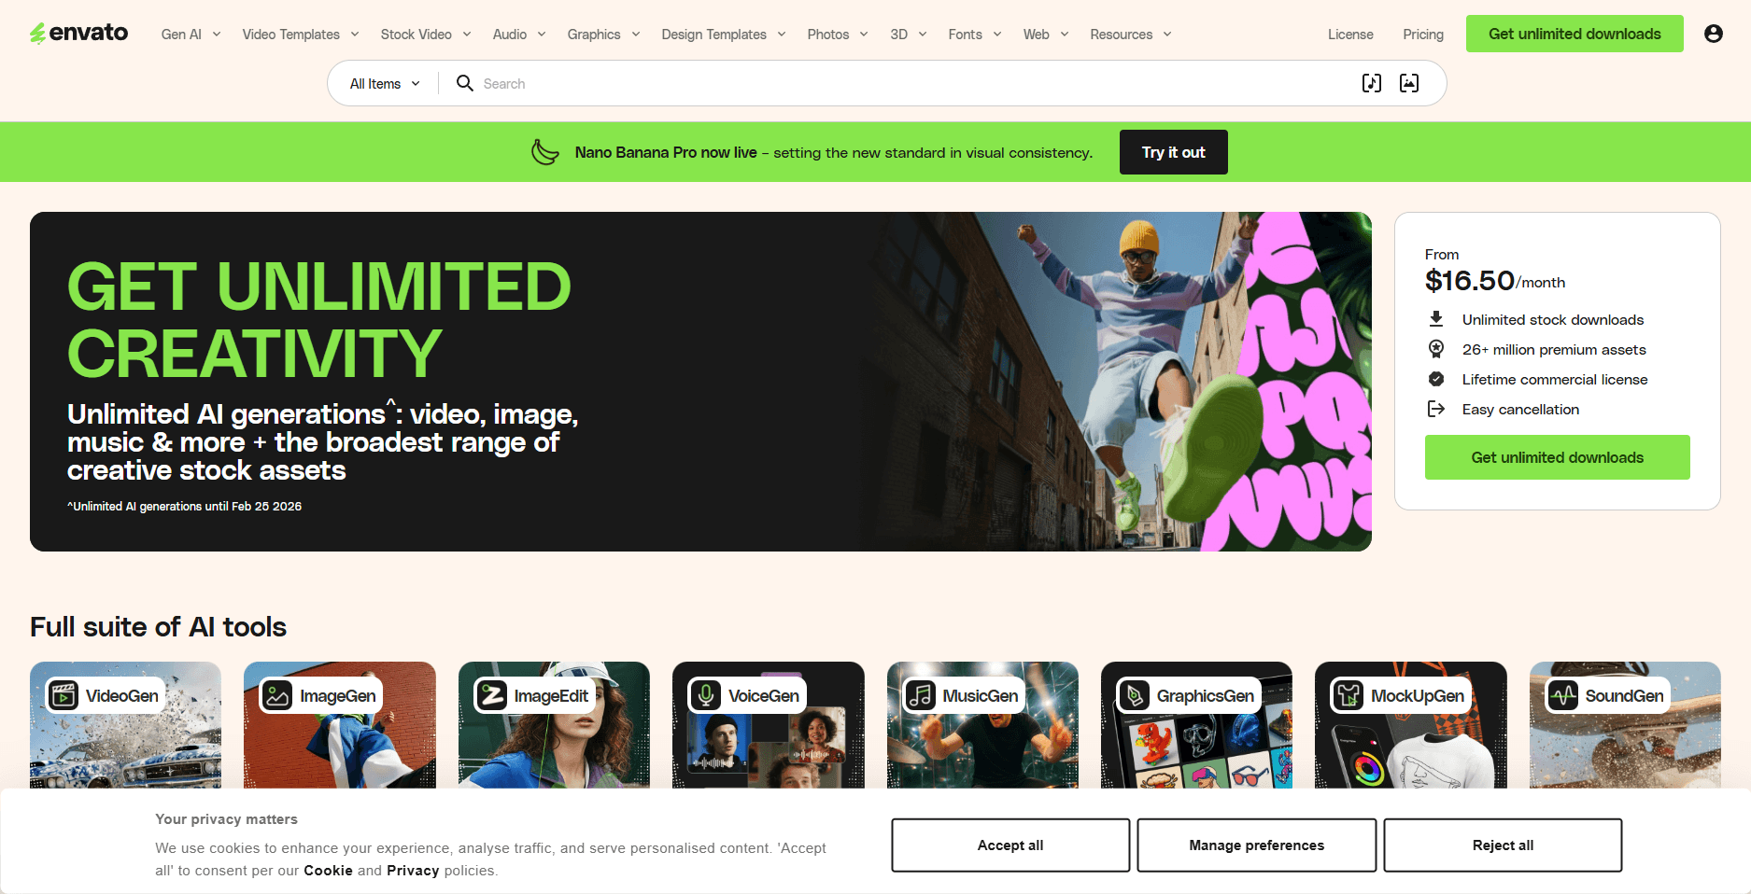Viewport: 1751px width, 894px height.
Task: Expand the Photos menu
Action: [x=838, y=35]
